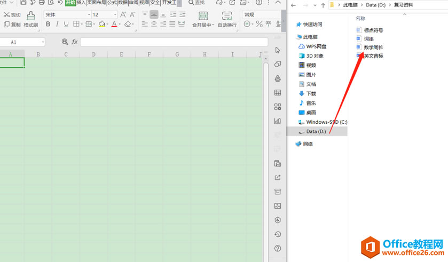Apply the red font color A
This screenshot has width=448, height=262.
[114, 24]
